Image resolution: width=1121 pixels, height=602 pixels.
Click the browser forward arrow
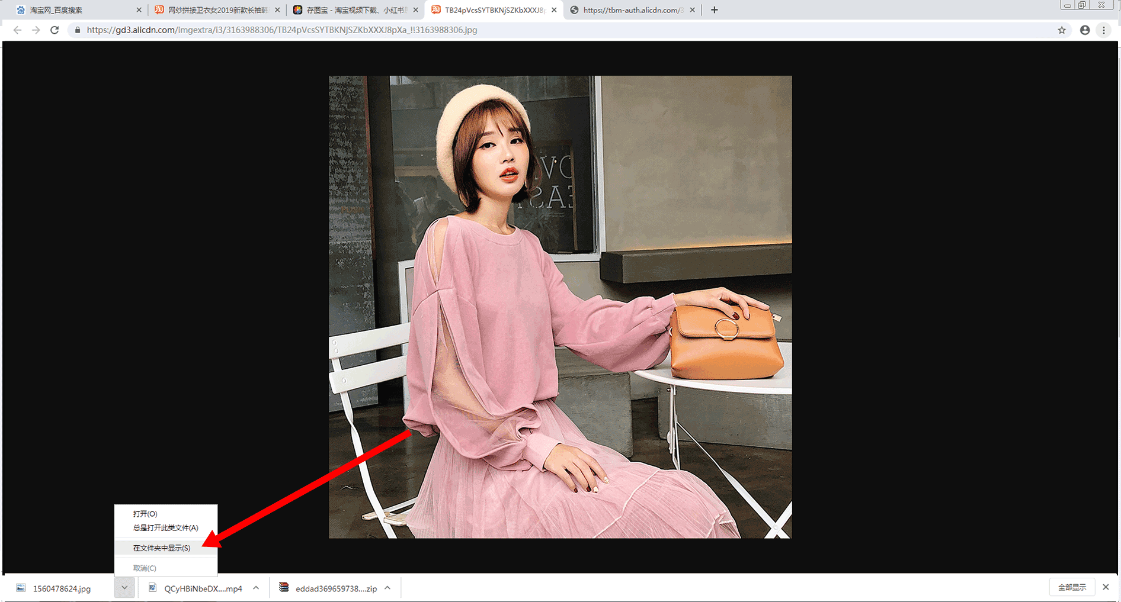(36, 30)
